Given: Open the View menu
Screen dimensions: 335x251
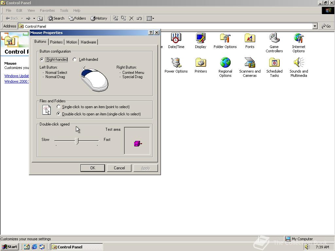Looking at the screenshot, I should [31, 10].
